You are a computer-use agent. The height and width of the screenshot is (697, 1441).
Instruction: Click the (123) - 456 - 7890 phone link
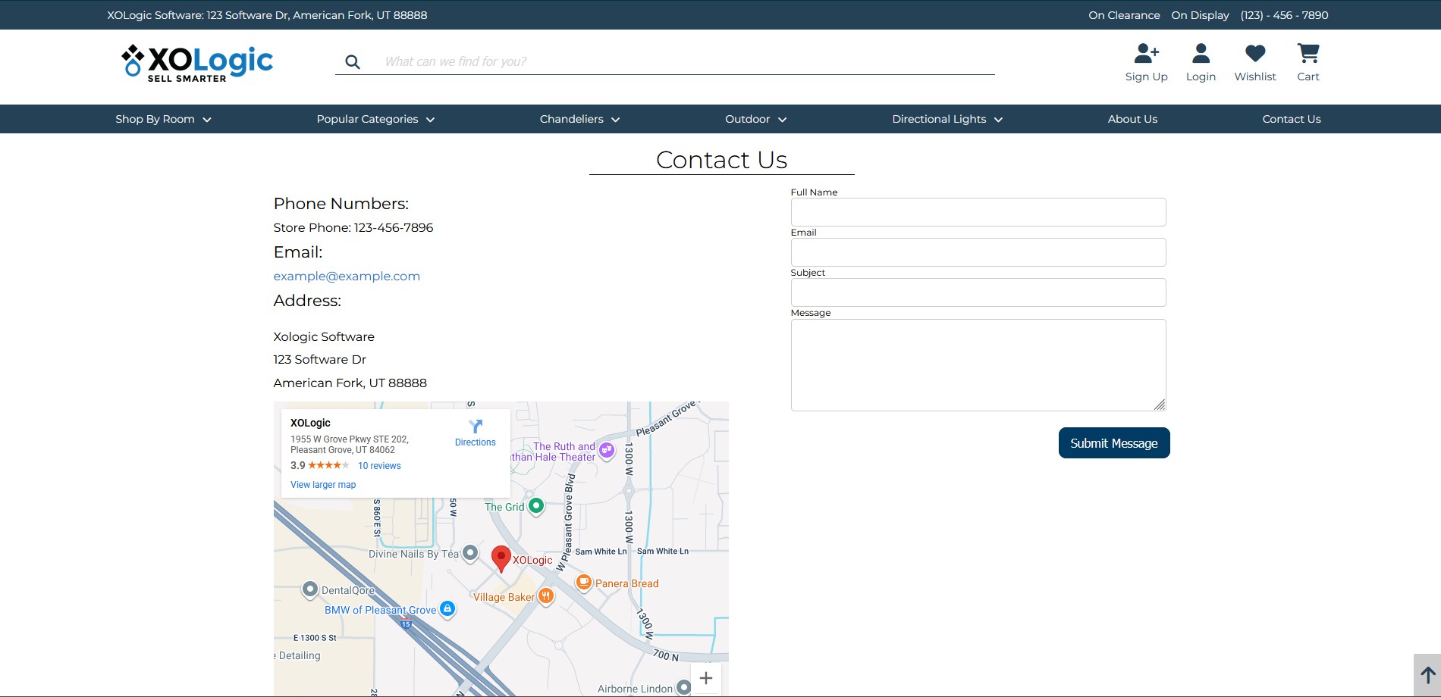coord(1284,15)
